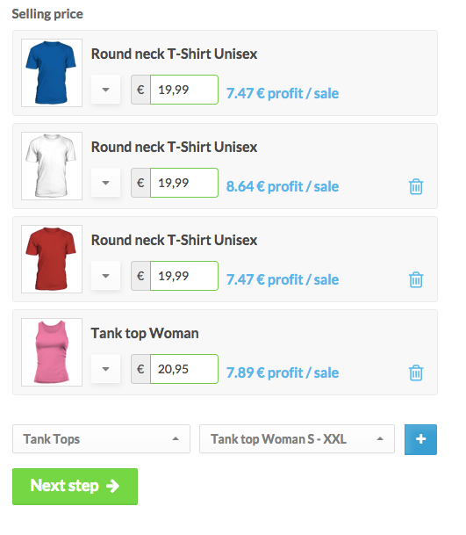The width and height of the screenshot is (466, 535).
Task: Focus the blue T-Shirt price field
Action: pos(184,90)
